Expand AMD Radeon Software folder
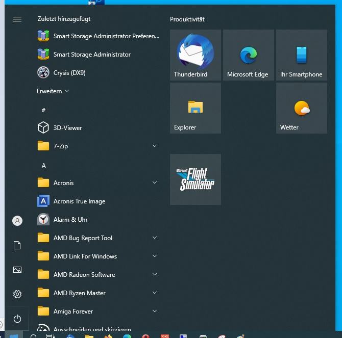The height and width of the screenshot is (338, 342). click(99, 275)
